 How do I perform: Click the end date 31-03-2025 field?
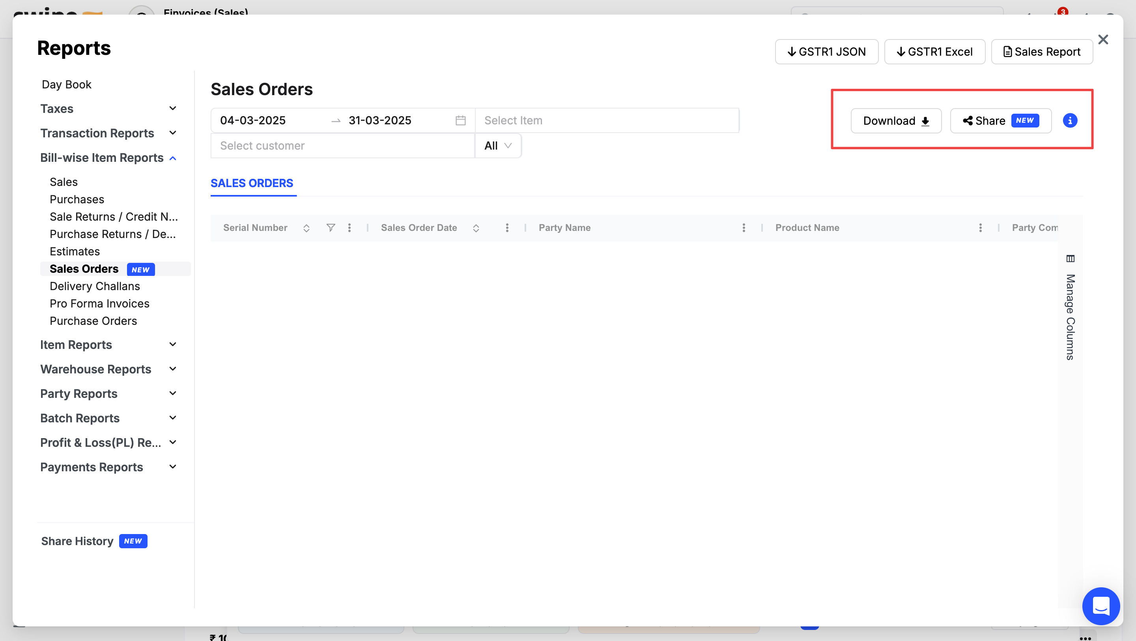(x=380, y=120)
